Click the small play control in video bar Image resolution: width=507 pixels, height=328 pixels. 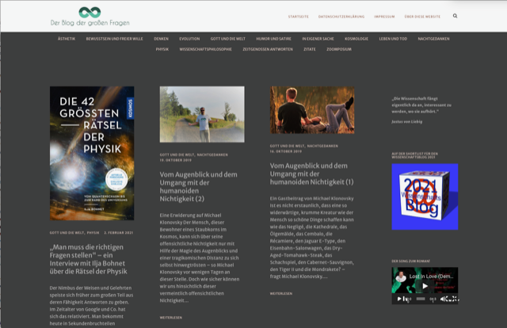[x=399, y=299]
